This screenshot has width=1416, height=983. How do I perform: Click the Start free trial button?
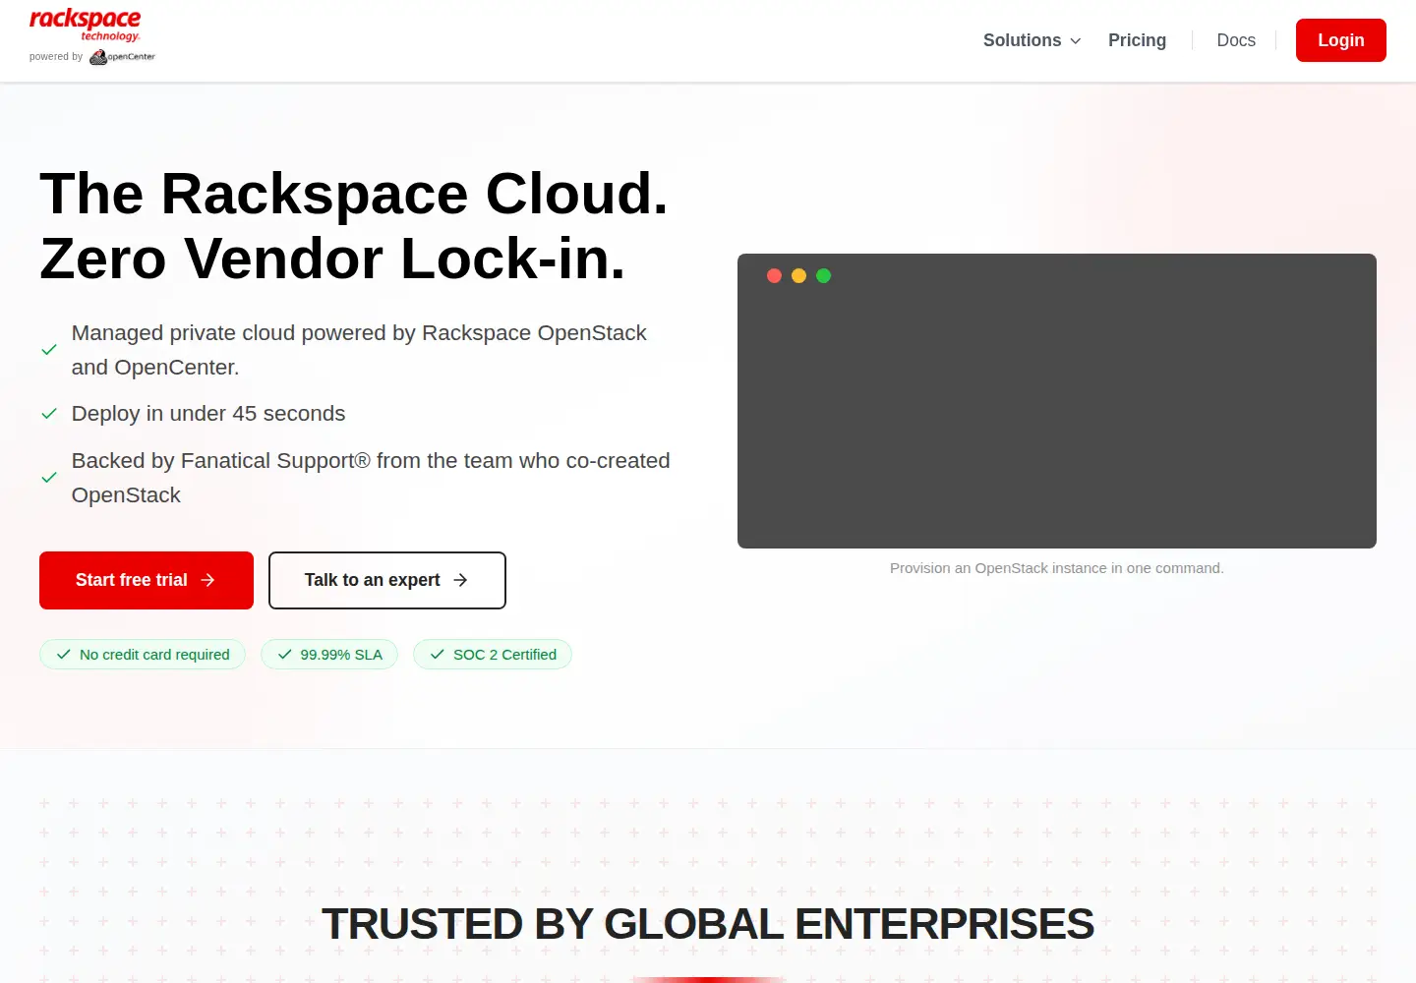147,580
